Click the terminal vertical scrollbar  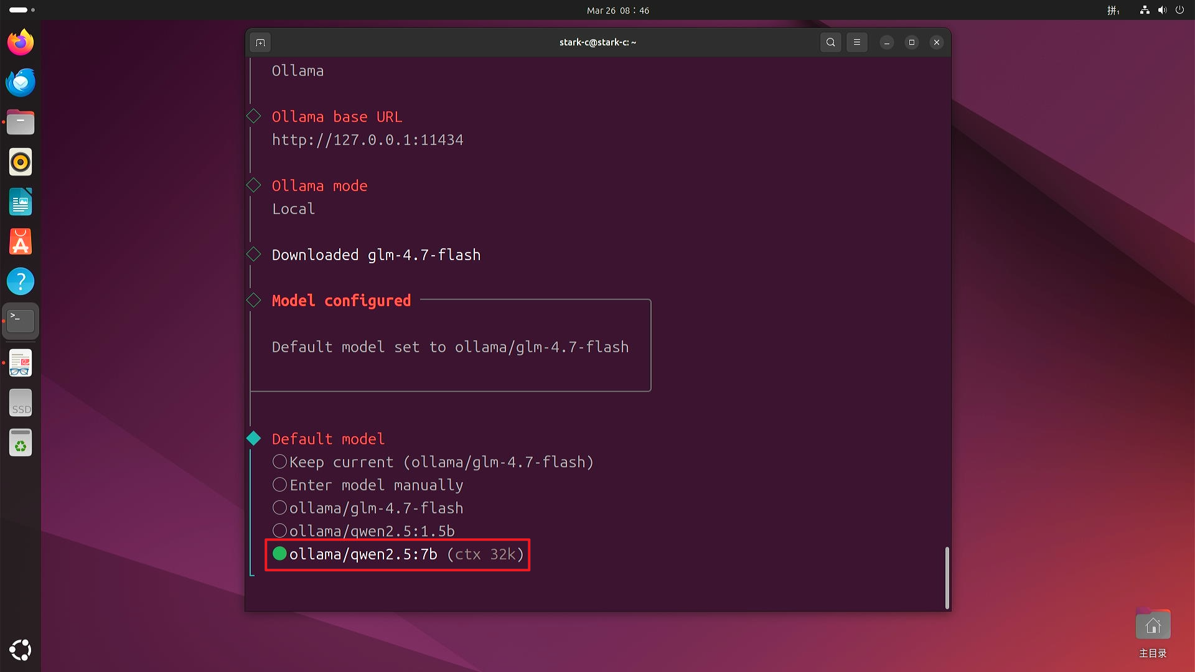pyautogui.click(x=947, y=577)
